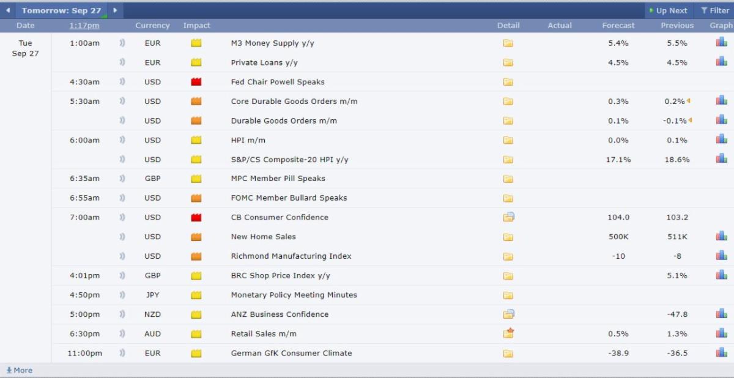Open Richmond Manufacturing Index event
The image size is (734, 378).
[x=291, y=256]
